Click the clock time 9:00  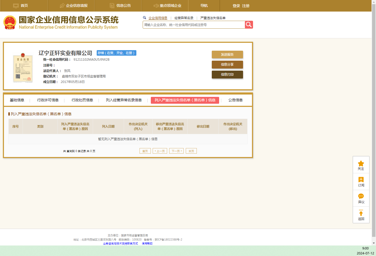[x=365, y=248]
